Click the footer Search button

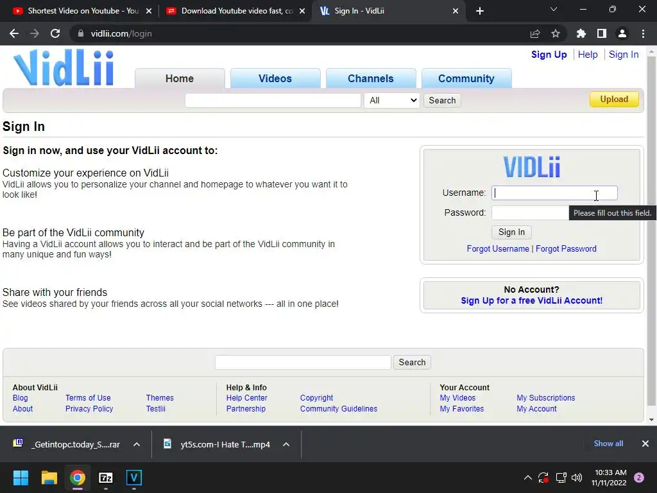click(x=412, y=362)
